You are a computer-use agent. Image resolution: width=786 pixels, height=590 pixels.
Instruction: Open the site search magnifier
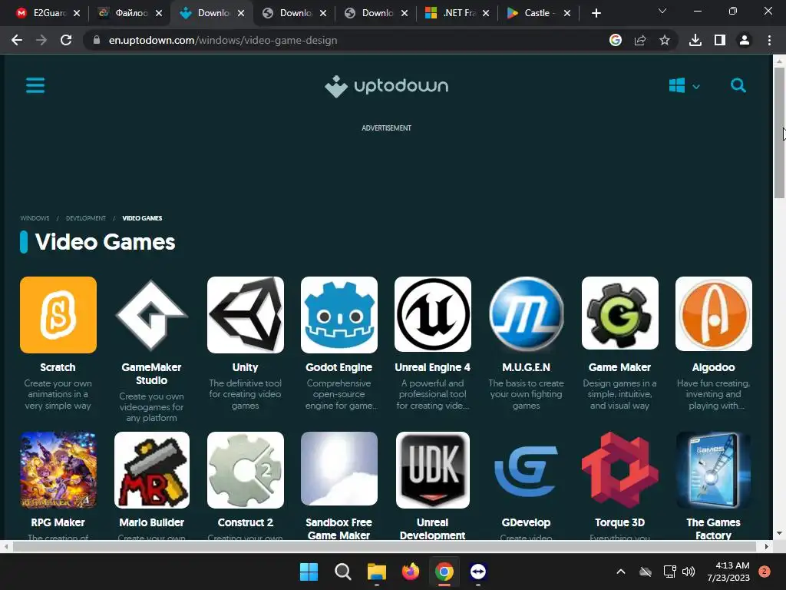click(x=738, y=85)
